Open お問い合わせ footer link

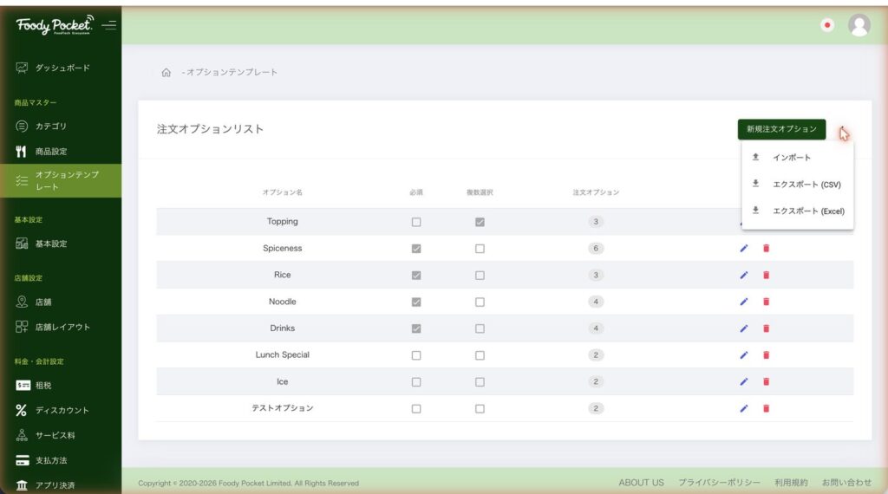(x=846, y=483)
